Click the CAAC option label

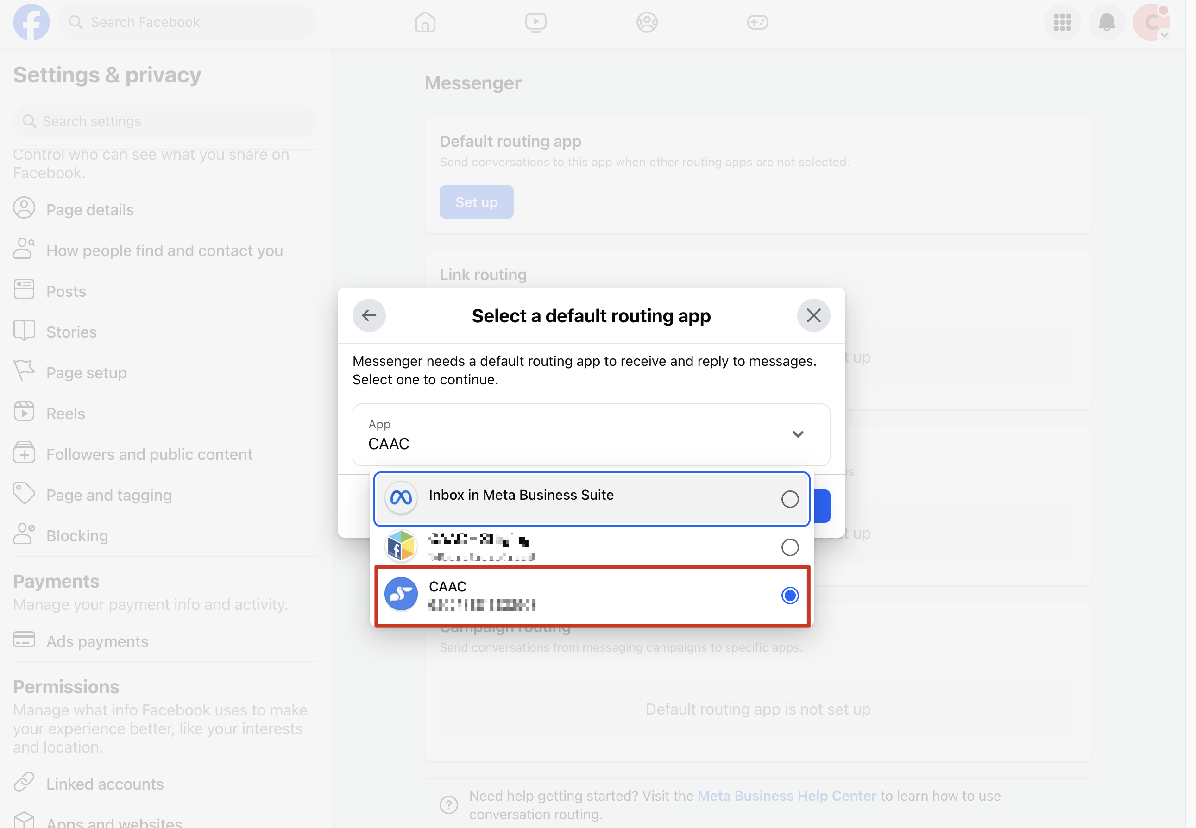pyautogui.click(x=447, y=586)
